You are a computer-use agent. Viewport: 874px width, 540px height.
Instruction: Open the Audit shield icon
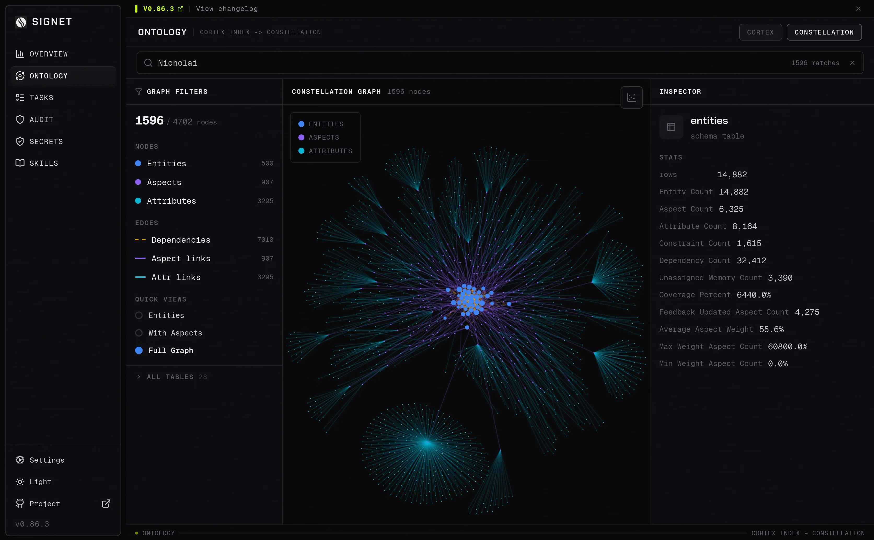[20, 119]
